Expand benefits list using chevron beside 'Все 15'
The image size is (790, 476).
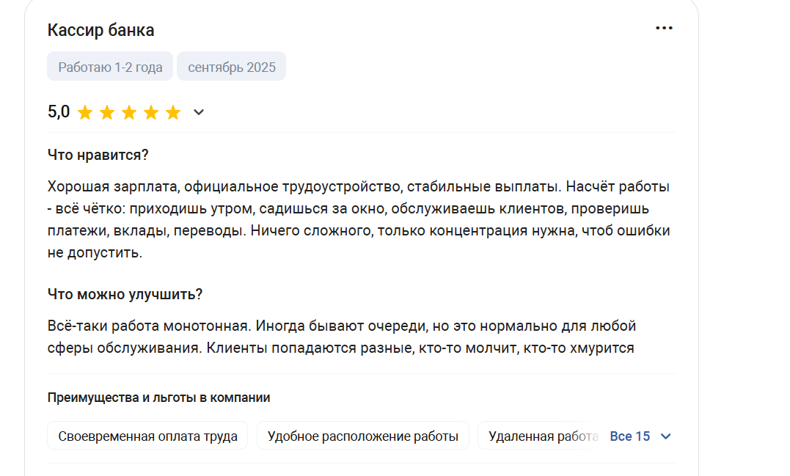coord(665,436)
